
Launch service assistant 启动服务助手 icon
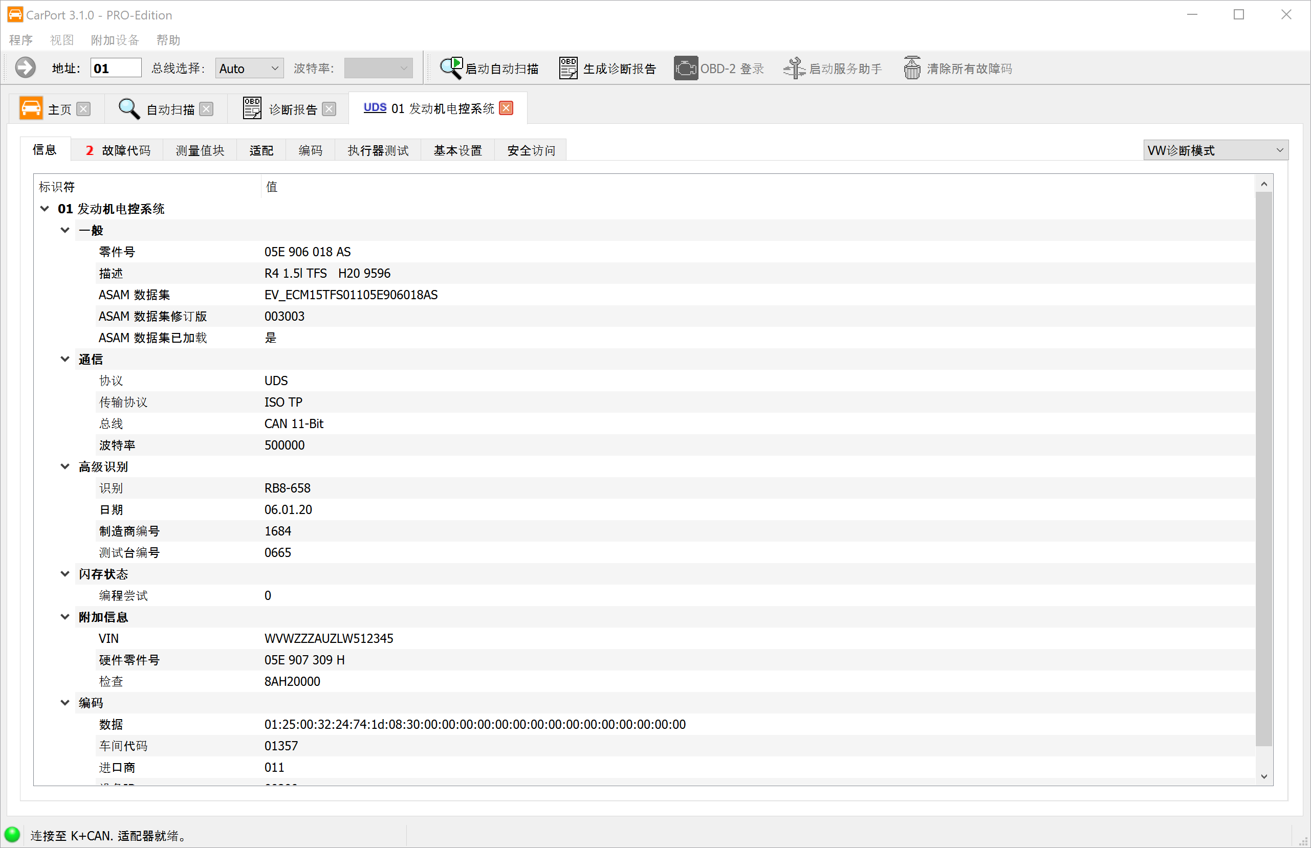coord(794,69)
